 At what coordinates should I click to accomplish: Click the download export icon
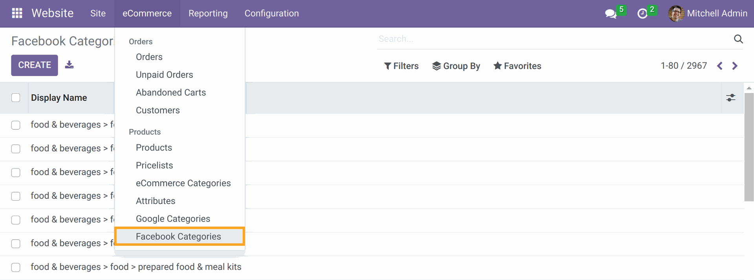(69, 65)
